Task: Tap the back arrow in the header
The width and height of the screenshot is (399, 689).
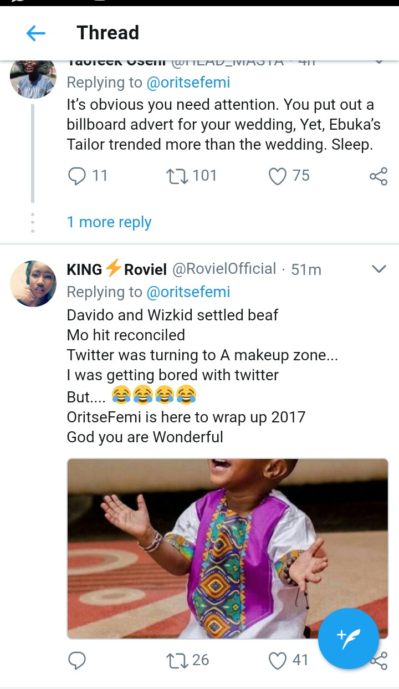Action: [x=36, y=34]
